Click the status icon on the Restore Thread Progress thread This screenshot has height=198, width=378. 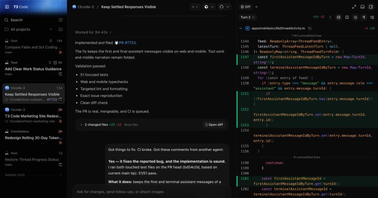(60, 165)
